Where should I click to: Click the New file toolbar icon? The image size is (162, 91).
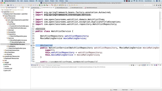tap(1, 5)
